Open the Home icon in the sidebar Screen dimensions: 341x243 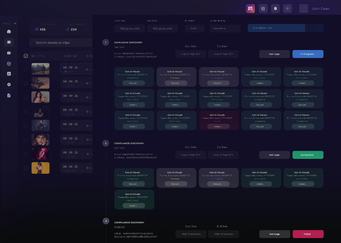click(9, 32)
